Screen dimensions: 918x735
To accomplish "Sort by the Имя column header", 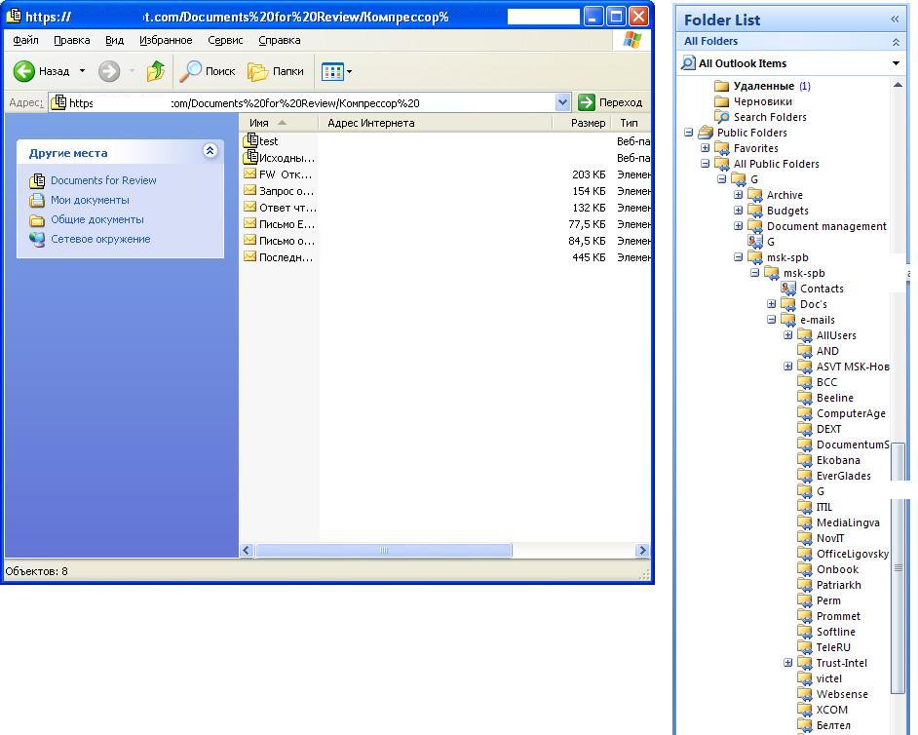I will click(279, 123).
